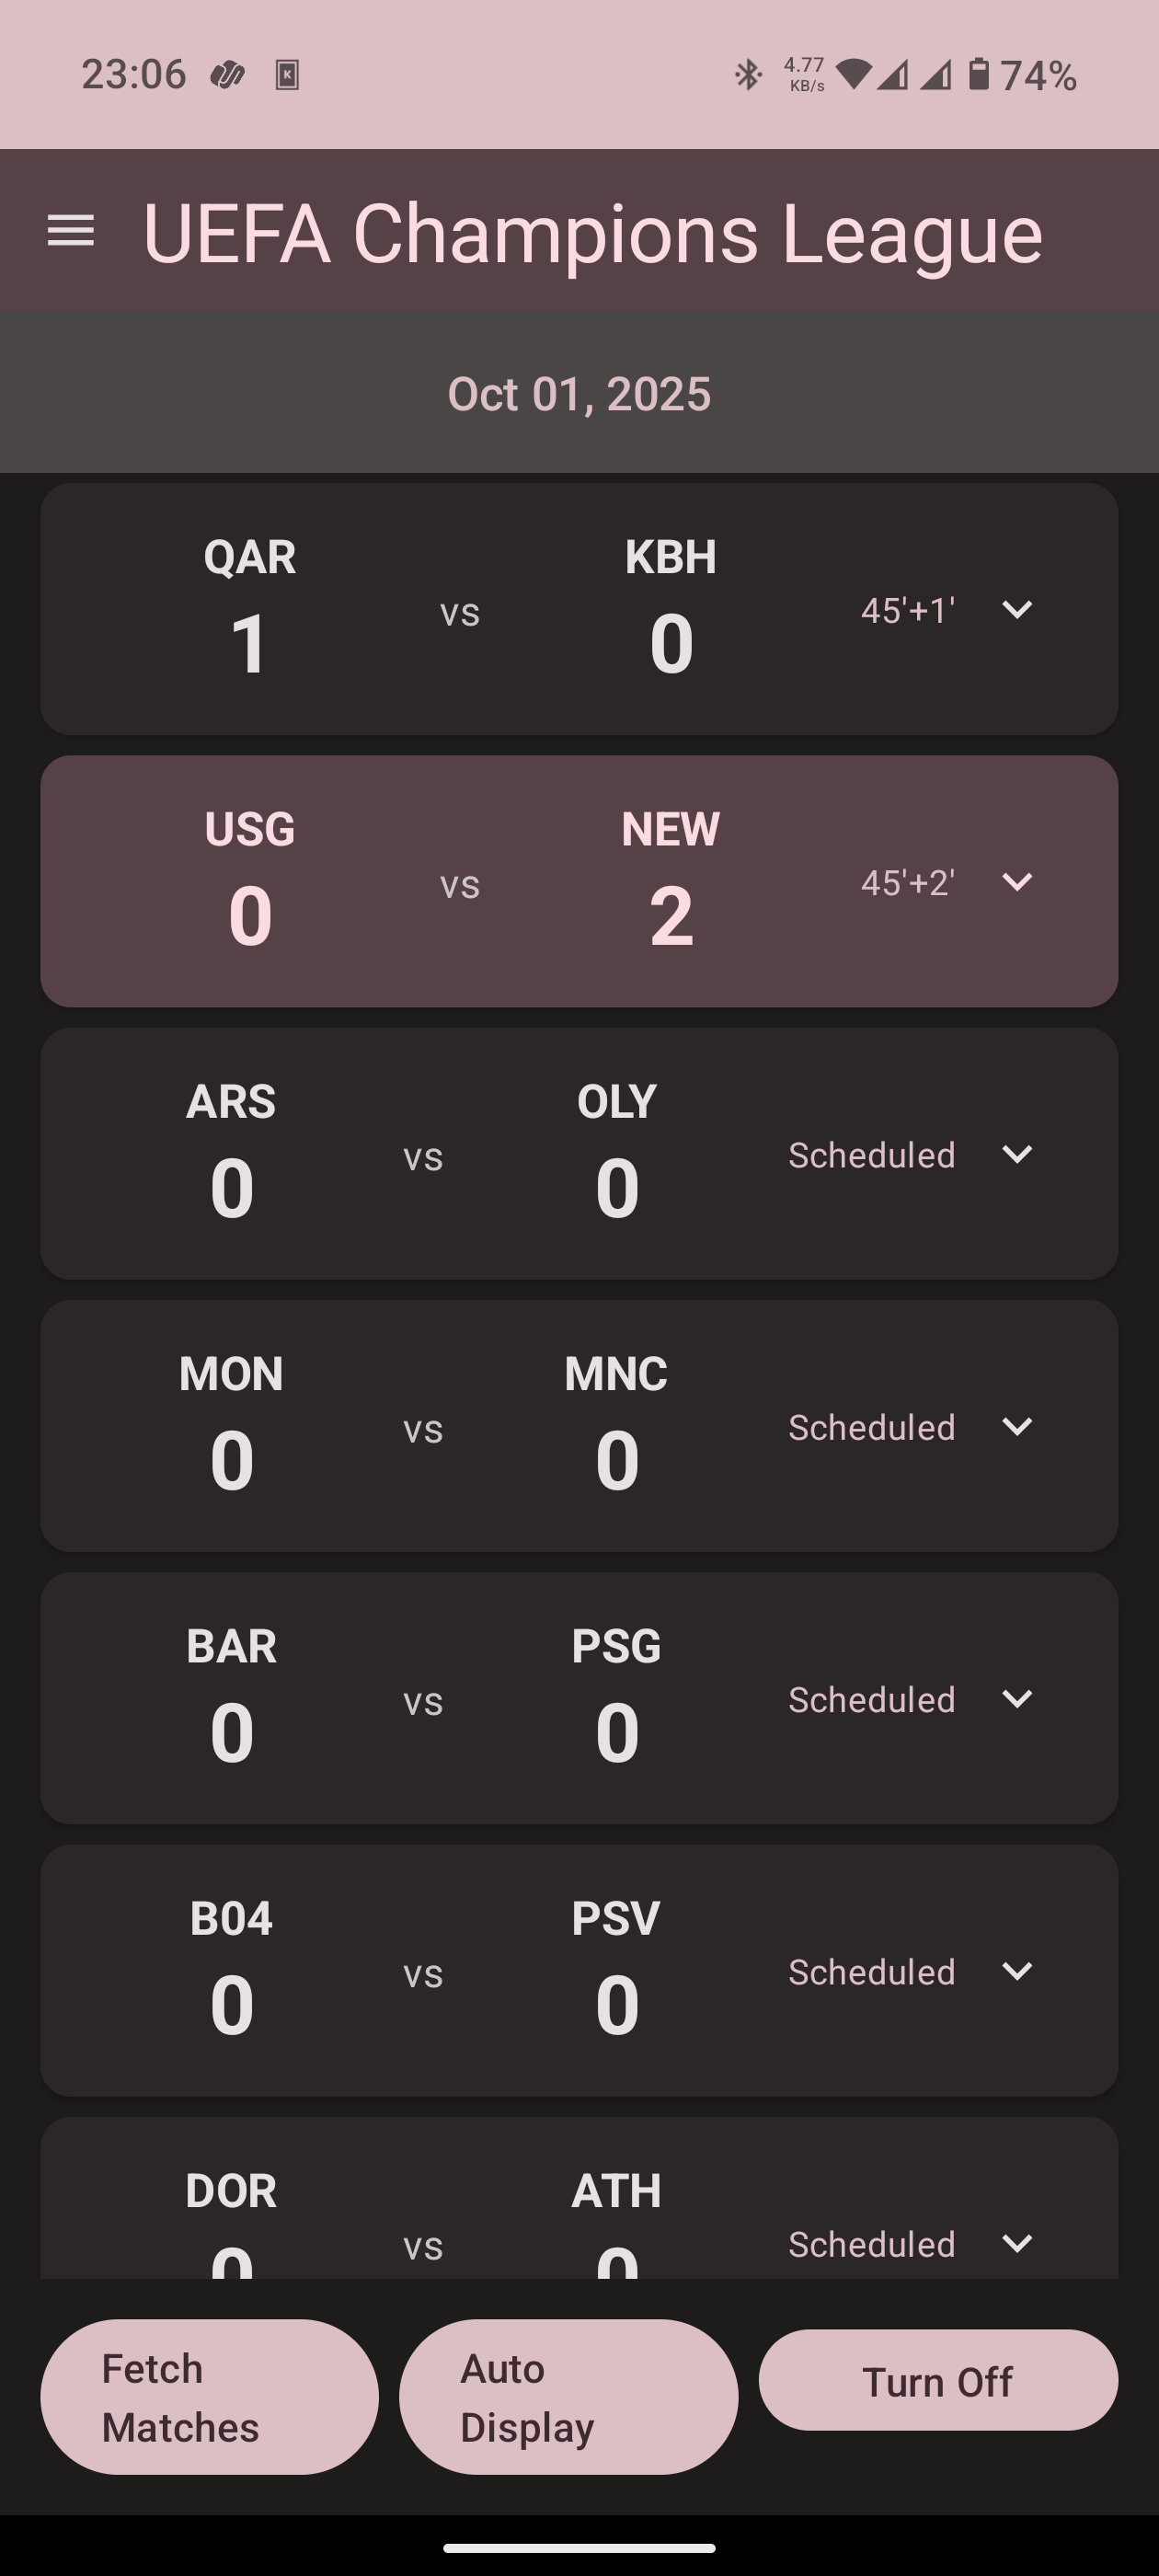Expand the B04 vs PSV match chevron

pyautogui.click(x=1017, y=1971)
